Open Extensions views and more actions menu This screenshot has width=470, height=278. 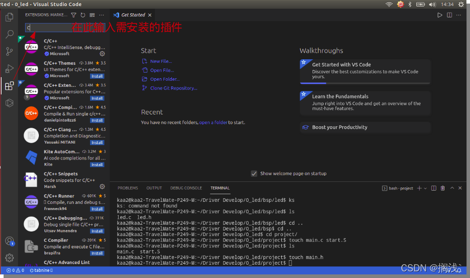point(102,15)
